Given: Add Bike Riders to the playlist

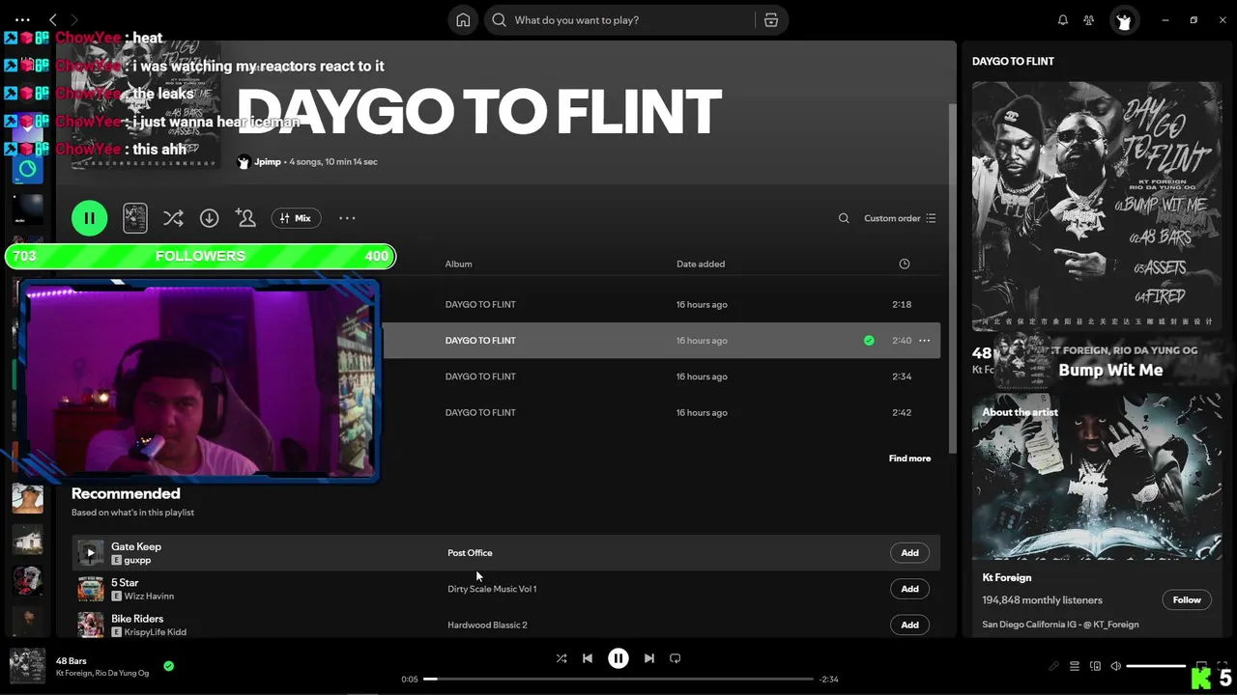Looking at the screenshot, I should [x=909, y=625].
